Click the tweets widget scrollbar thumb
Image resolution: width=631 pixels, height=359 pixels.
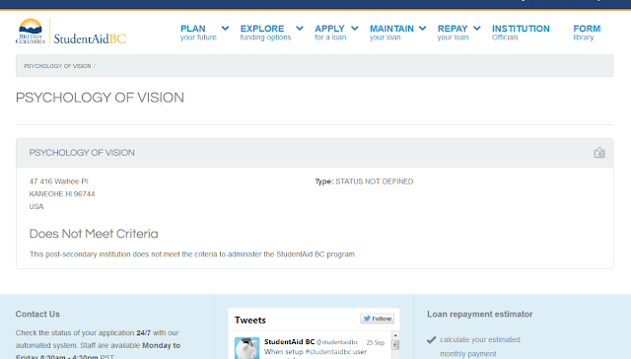pyautogui.click(x=395, y=344)
